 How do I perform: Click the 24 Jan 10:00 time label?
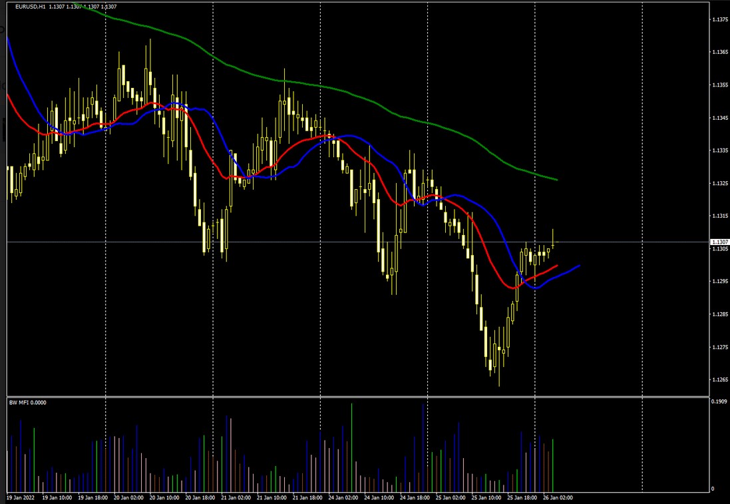[x=379, y=497]
